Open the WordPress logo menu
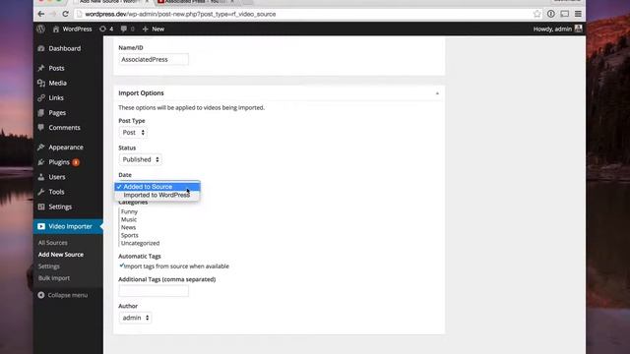This screenshot has height=354, width=630. [x=40, y=29]
